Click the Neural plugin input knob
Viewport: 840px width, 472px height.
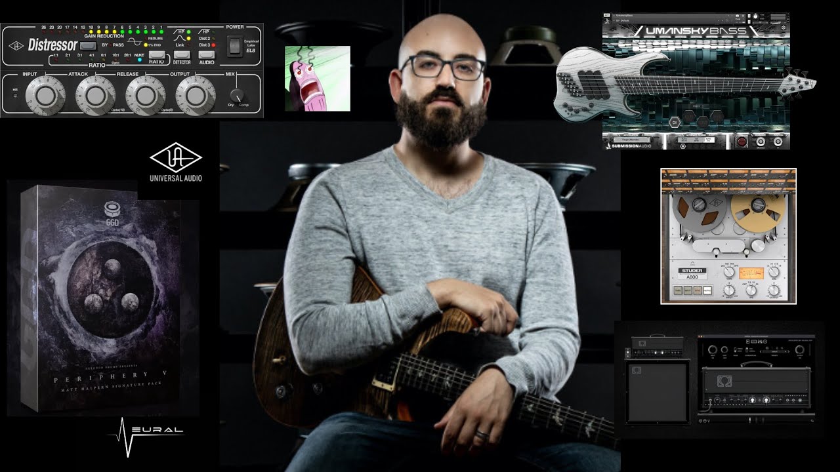pyautogui.click(x=713, y=349)
